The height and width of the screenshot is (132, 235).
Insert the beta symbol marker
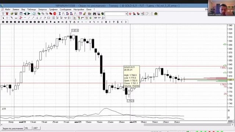tap(66, 22)
